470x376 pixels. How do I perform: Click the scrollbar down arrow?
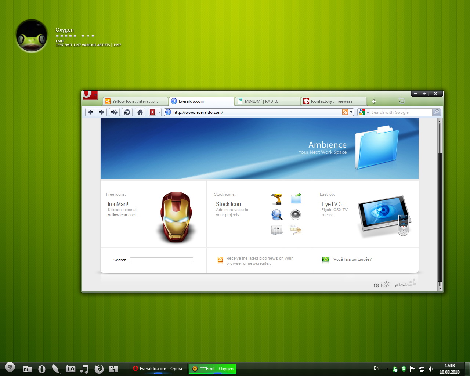click(x=440, y=288)
